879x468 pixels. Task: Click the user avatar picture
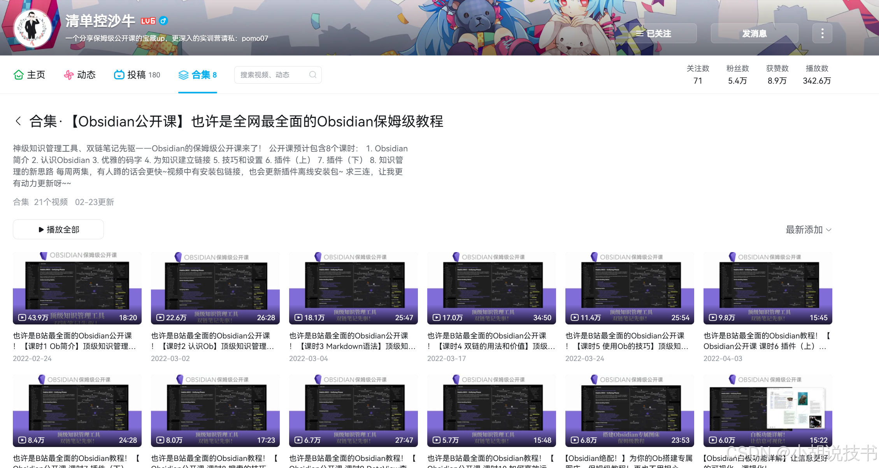33,28
